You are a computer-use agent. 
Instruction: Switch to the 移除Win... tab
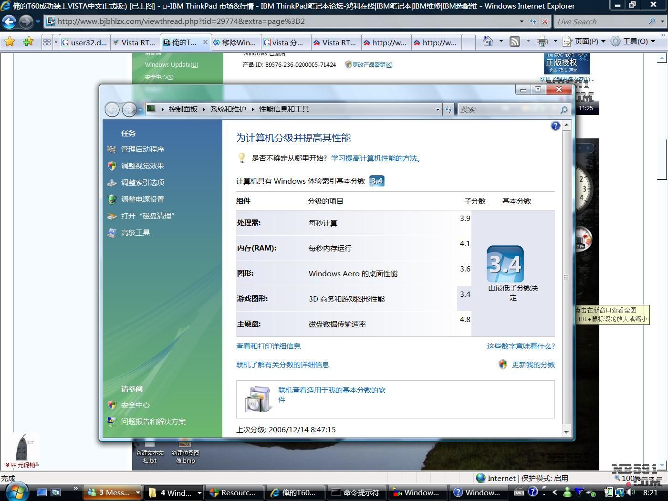(x=235, y=42)
